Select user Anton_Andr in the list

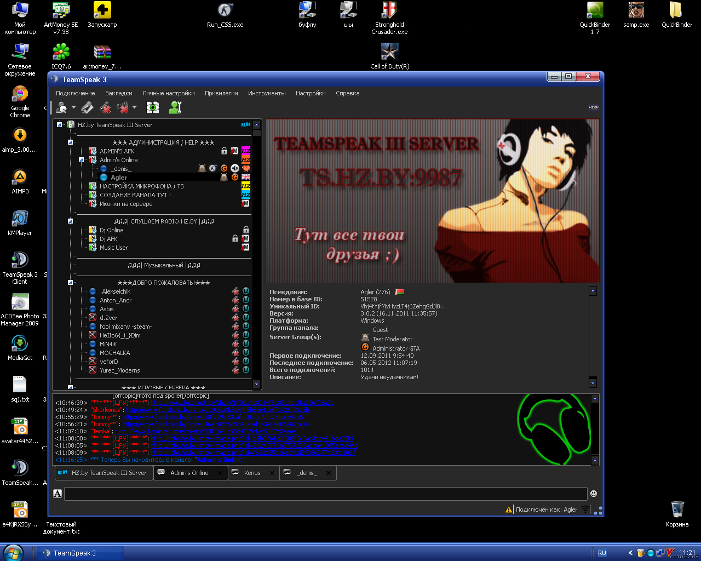pos(115,300)
